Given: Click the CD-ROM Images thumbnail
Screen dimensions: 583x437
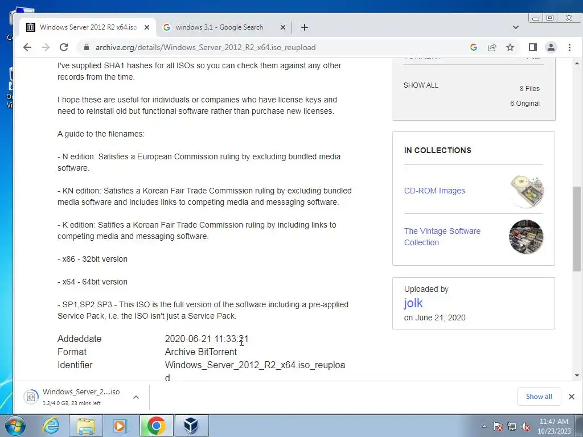Looking at the screenshot, I should point(527,191).
